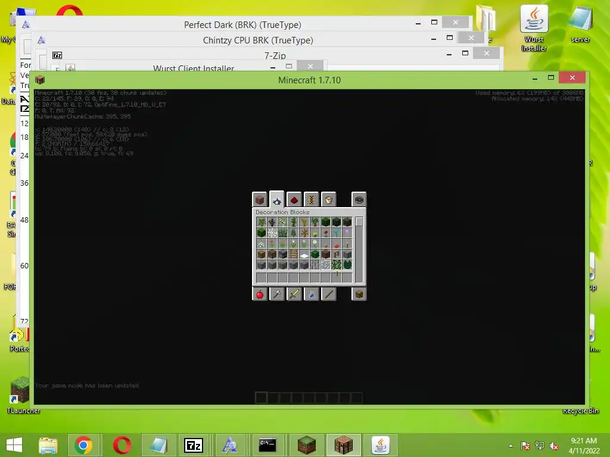Switch to the command prompt taskbar button
This screenshot has height=457, width=610.
pyautogui.click(x=267, y=445)
